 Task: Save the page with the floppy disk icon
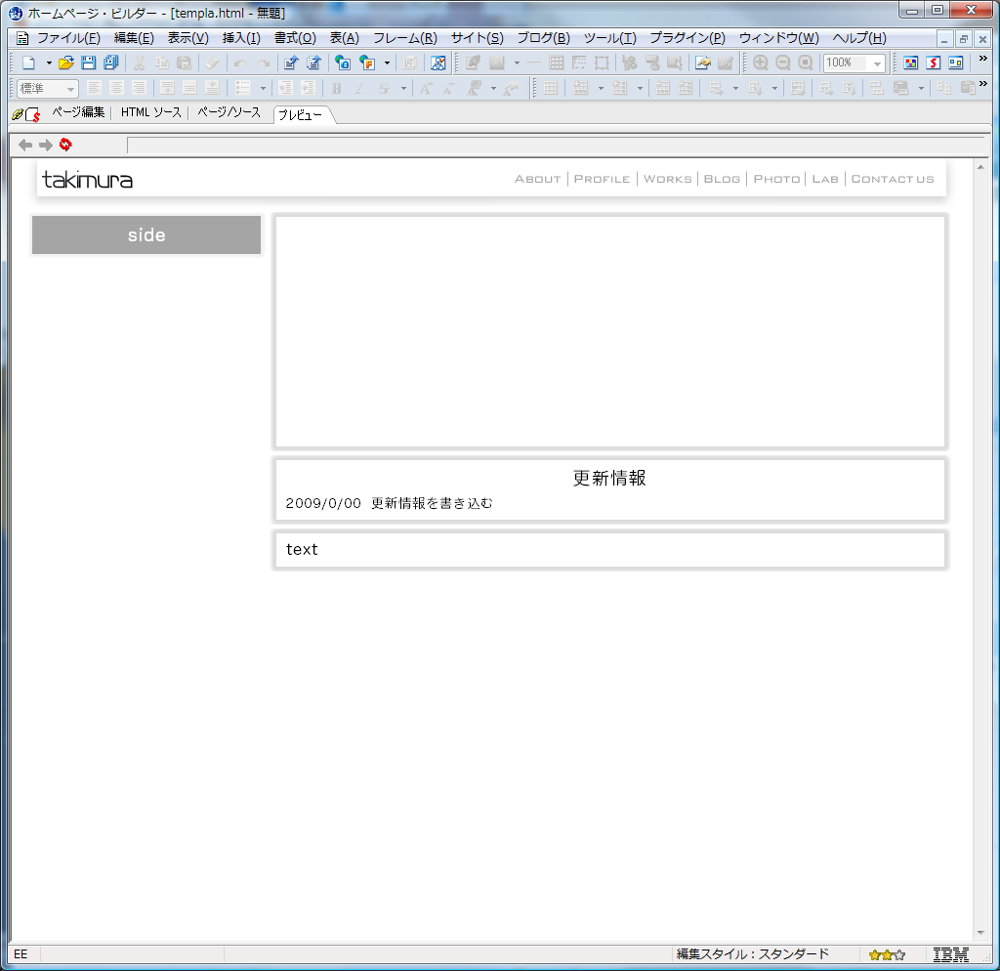point(89,63)
